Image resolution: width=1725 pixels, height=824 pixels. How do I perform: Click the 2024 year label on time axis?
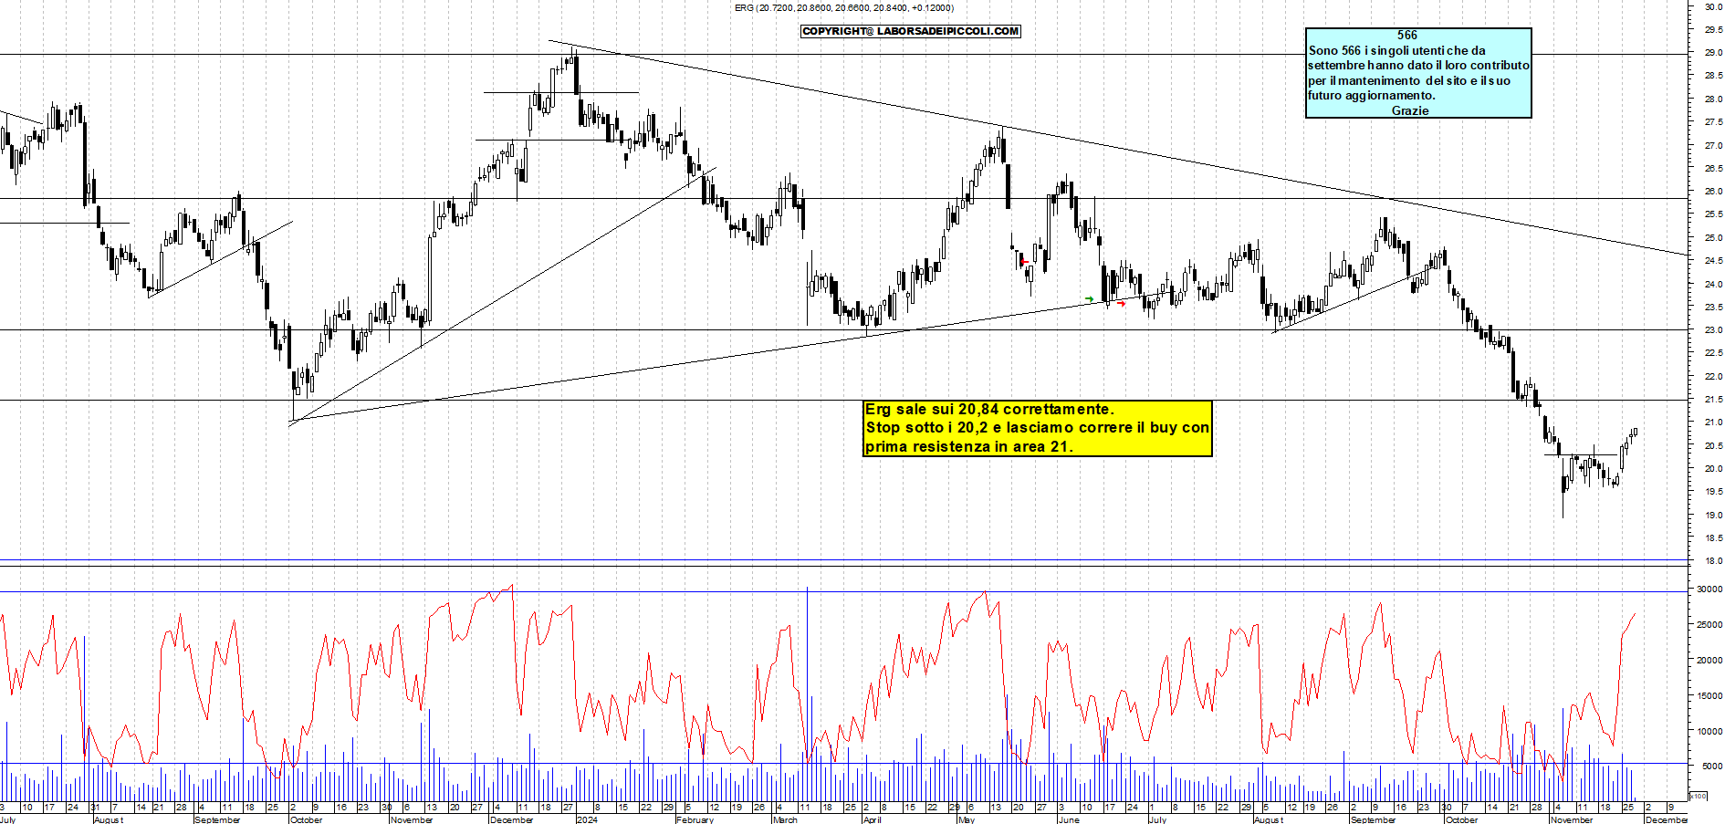click(587, 819)
